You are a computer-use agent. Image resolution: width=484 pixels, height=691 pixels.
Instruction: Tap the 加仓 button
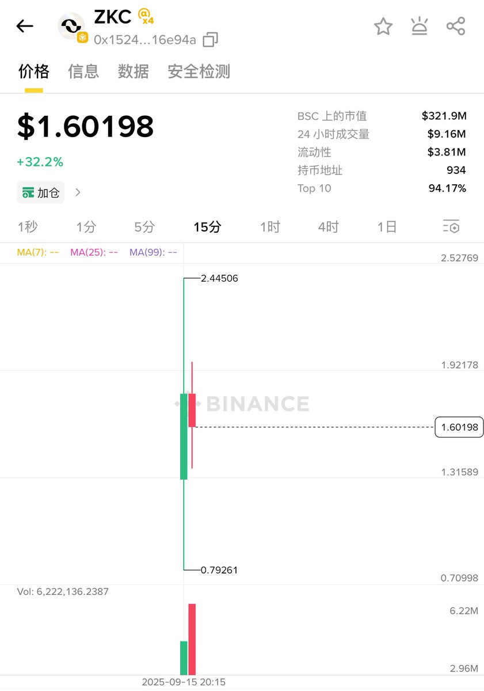click(41, 192)
